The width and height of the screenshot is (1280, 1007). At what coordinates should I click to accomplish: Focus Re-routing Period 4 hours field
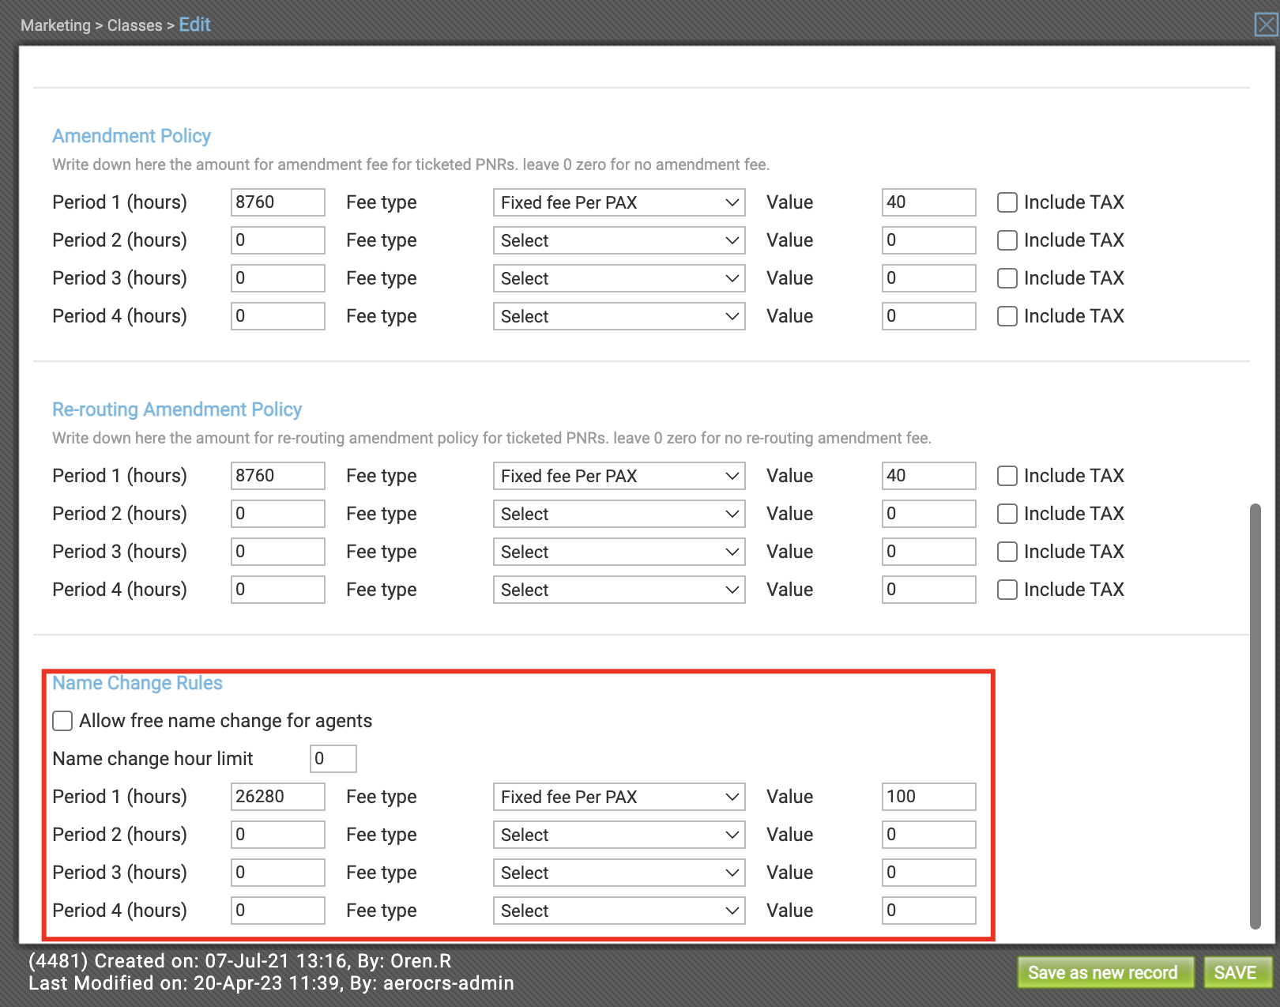click(278, 590)
